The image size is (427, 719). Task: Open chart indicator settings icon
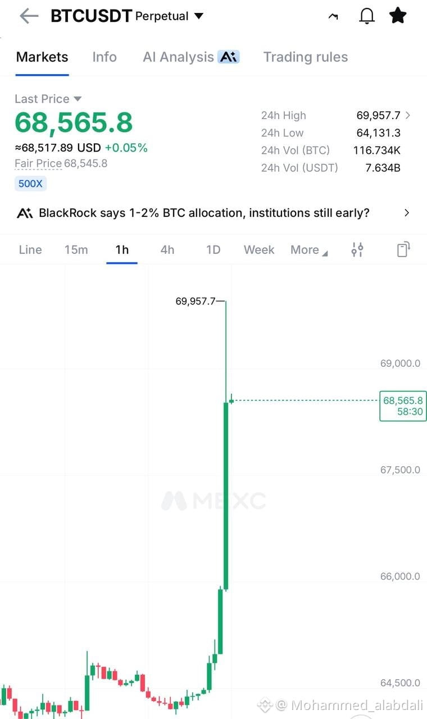pos(357,249)
